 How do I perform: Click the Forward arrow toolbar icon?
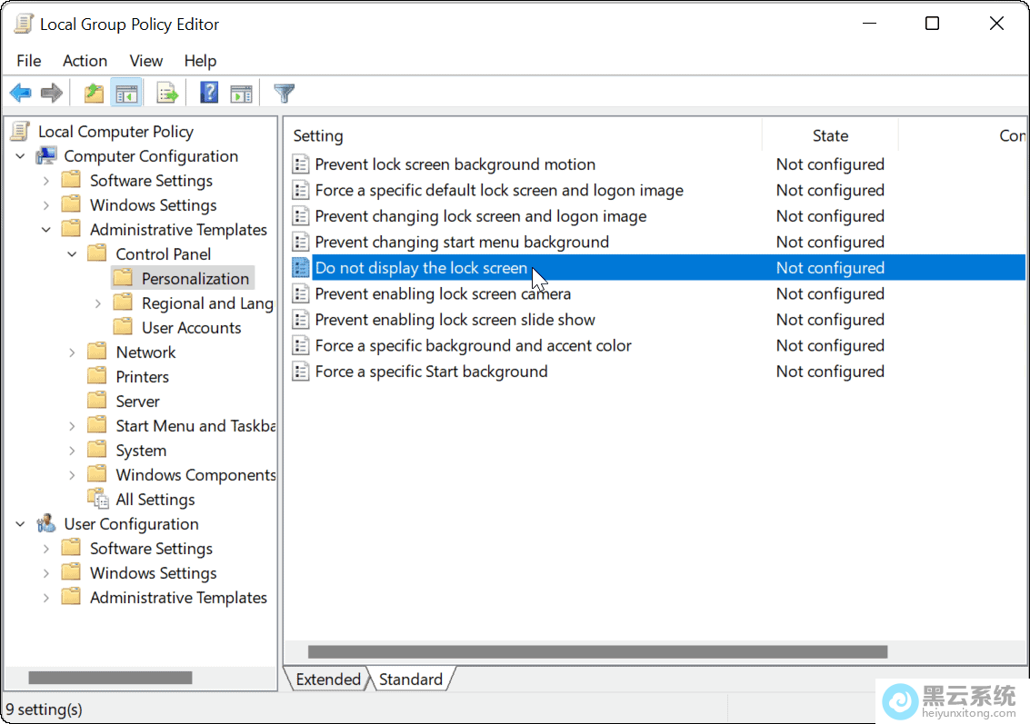52,93
